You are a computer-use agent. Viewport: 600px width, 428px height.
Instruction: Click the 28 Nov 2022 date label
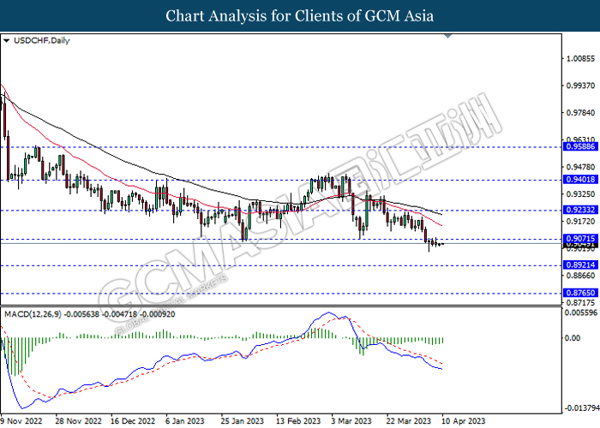tap(79, 421)
